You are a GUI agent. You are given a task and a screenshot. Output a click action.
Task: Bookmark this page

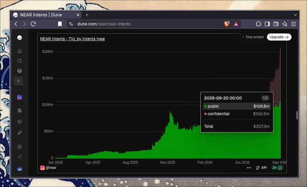pos(60,24)
